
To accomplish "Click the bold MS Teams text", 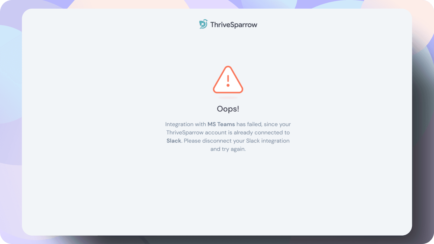I will 221,124.
